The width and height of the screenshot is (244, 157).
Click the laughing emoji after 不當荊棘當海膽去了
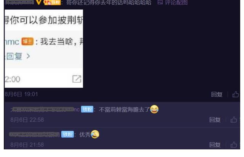pyautogui.click(x=154, y=109)
